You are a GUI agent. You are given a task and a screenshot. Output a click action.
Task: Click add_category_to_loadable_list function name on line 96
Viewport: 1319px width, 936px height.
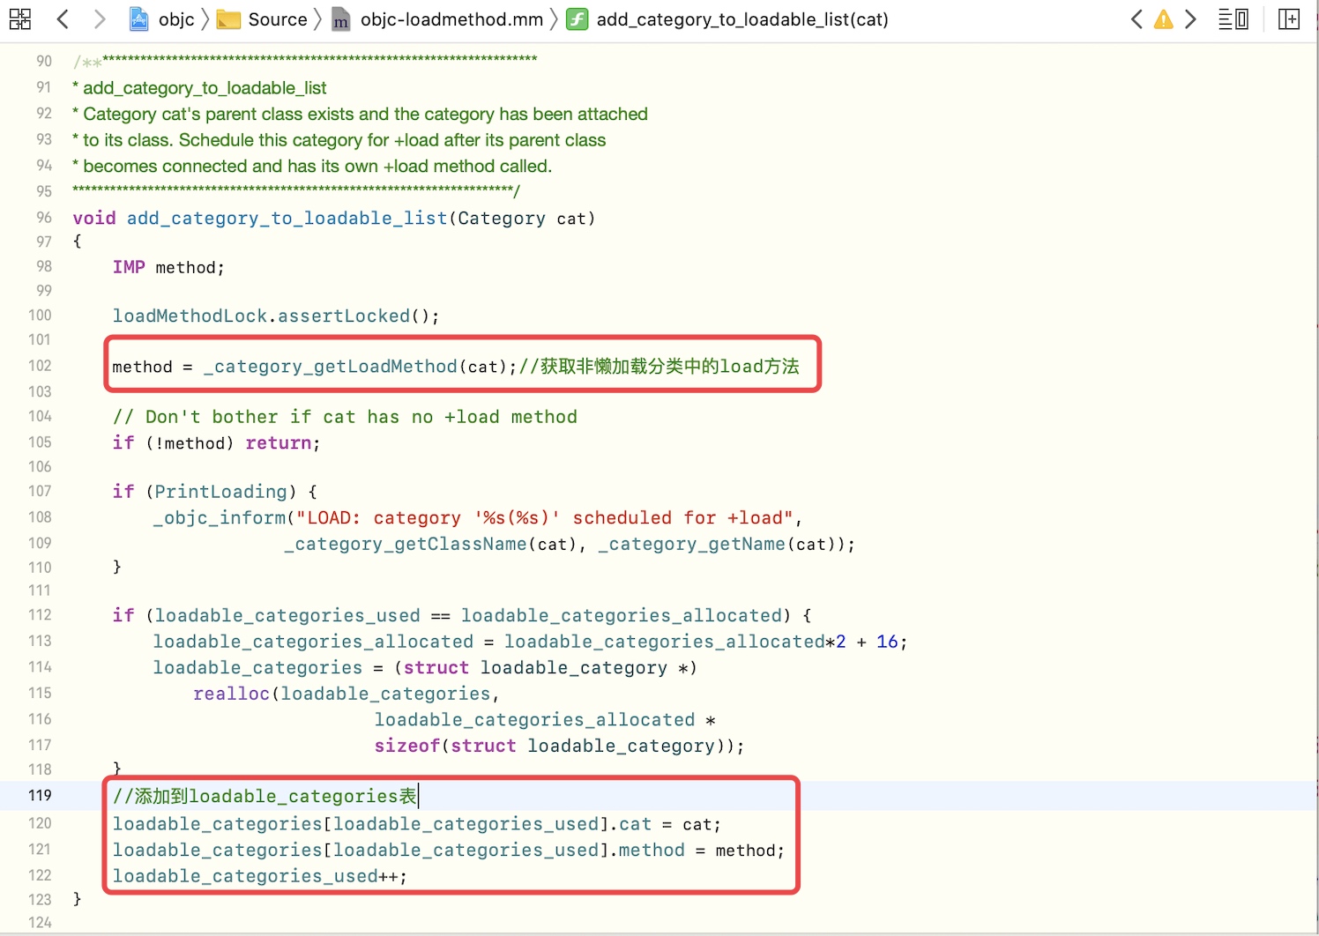[x=287, y=218]
